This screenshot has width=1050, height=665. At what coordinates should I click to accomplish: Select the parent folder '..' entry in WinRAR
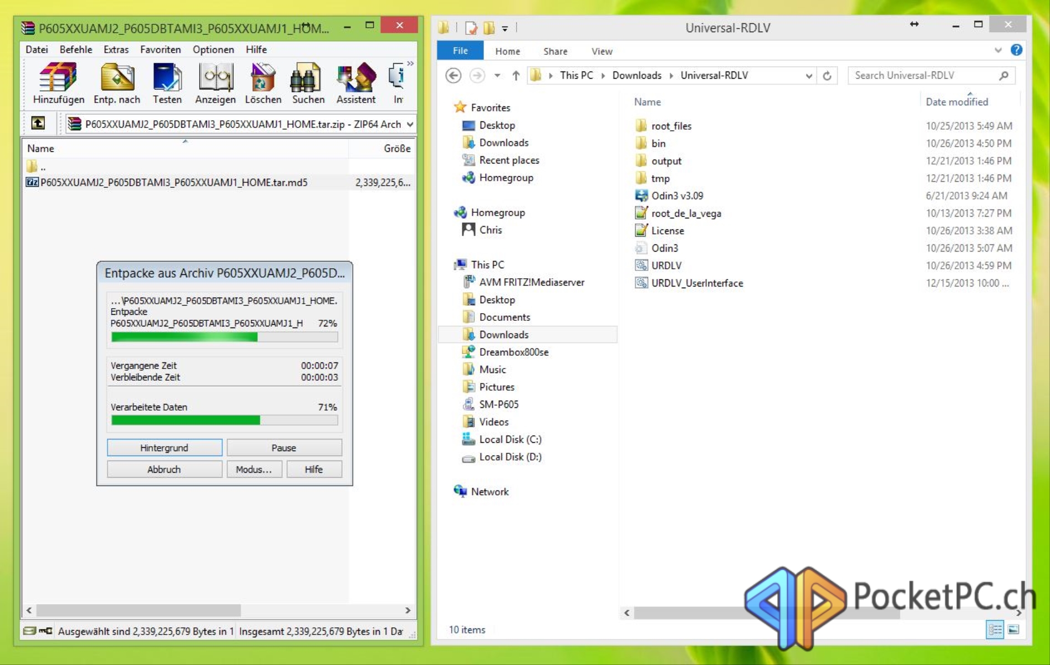point(36,166)
